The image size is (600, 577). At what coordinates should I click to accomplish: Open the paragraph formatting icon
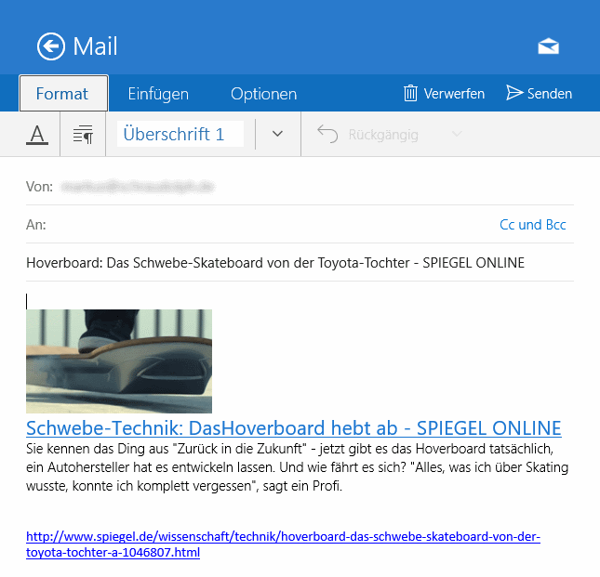click(83, 134)
